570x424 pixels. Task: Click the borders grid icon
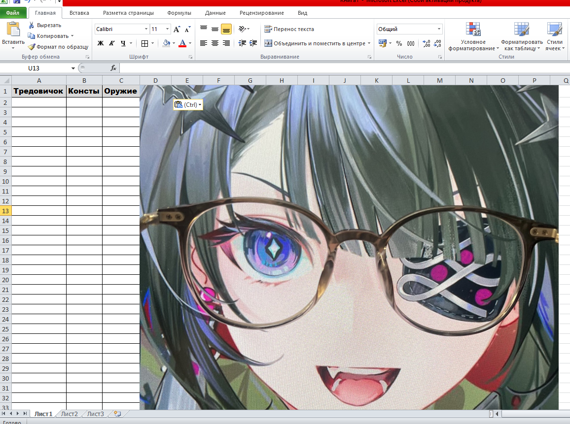pos(144,43)
